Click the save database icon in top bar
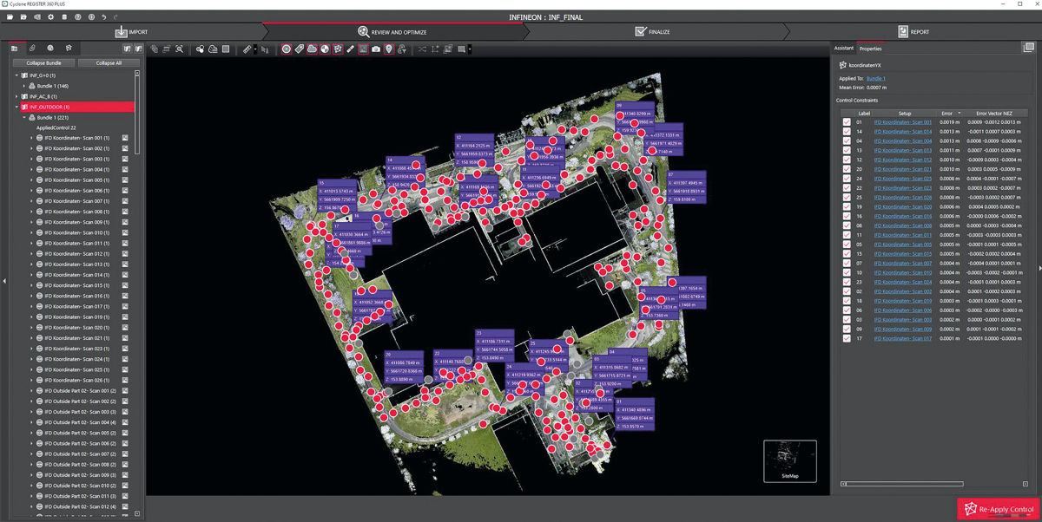 pos(64,16)
